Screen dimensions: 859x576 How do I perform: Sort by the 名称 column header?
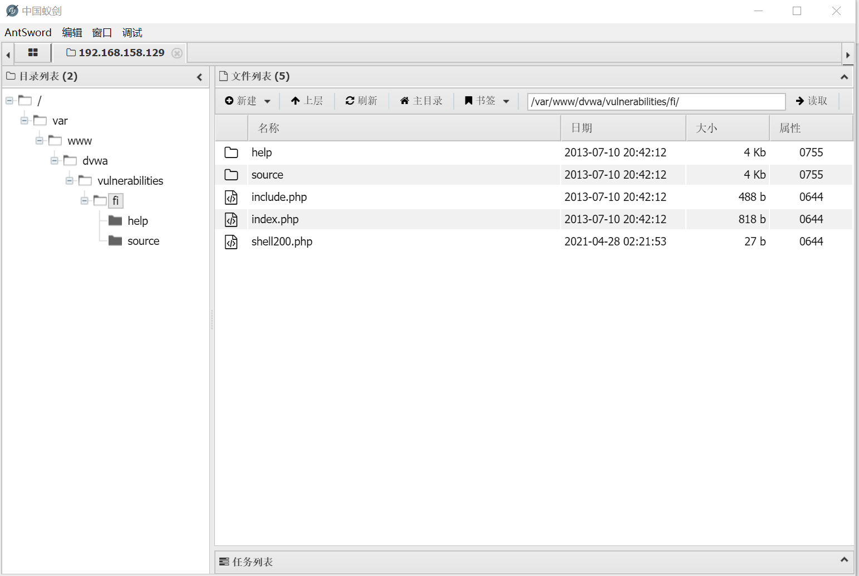(404, 128)
